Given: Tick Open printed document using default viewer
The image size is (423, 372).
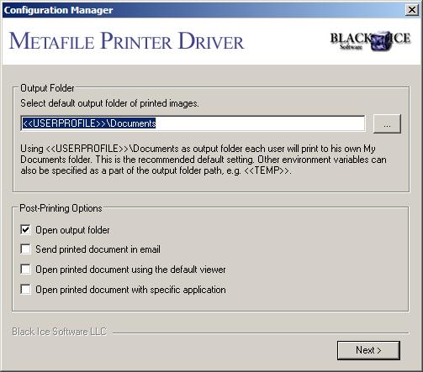Looking at the screenshot, I should pyautogui.click(x=25, y=270).
